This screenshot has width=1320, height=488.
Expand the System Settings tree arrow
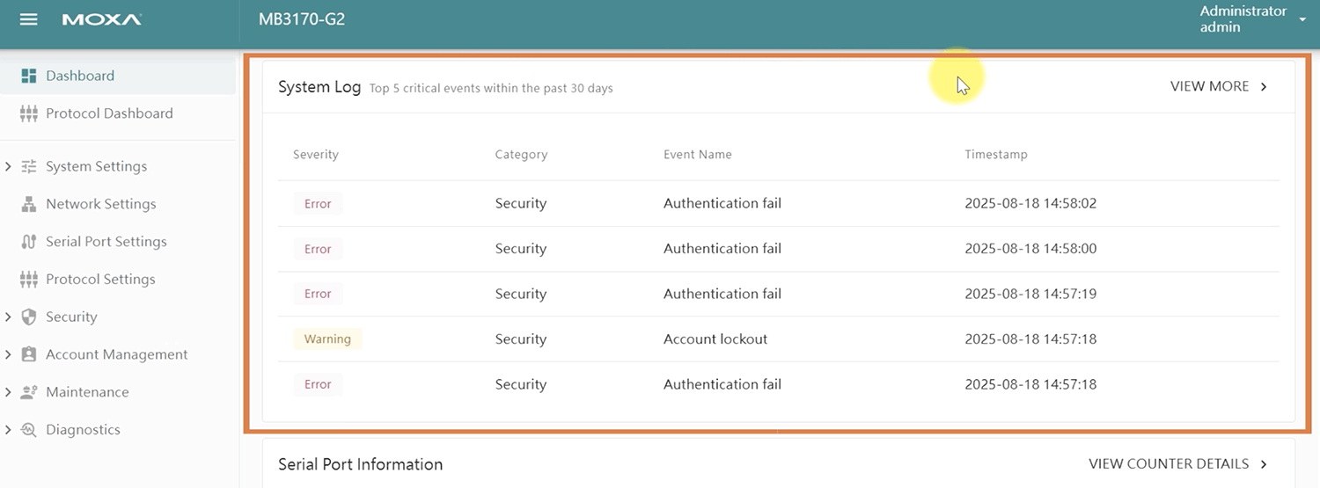8,167
